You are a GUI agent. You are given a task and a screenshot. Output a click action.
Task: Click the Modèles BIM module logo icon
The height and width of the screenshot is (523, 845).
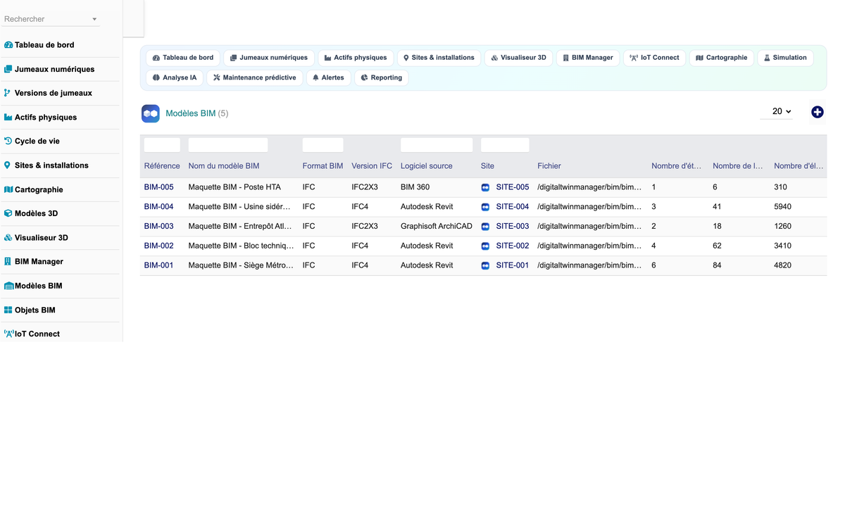151,113
